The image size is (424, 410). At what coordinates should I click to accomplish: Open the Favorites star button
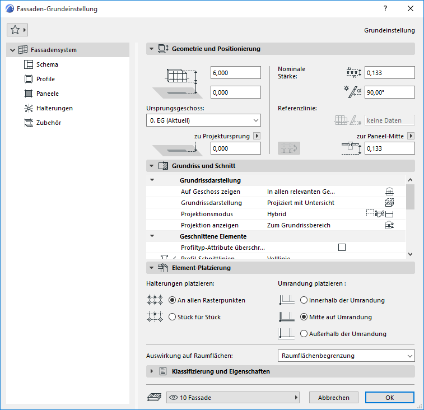click(x=17, y=30)
